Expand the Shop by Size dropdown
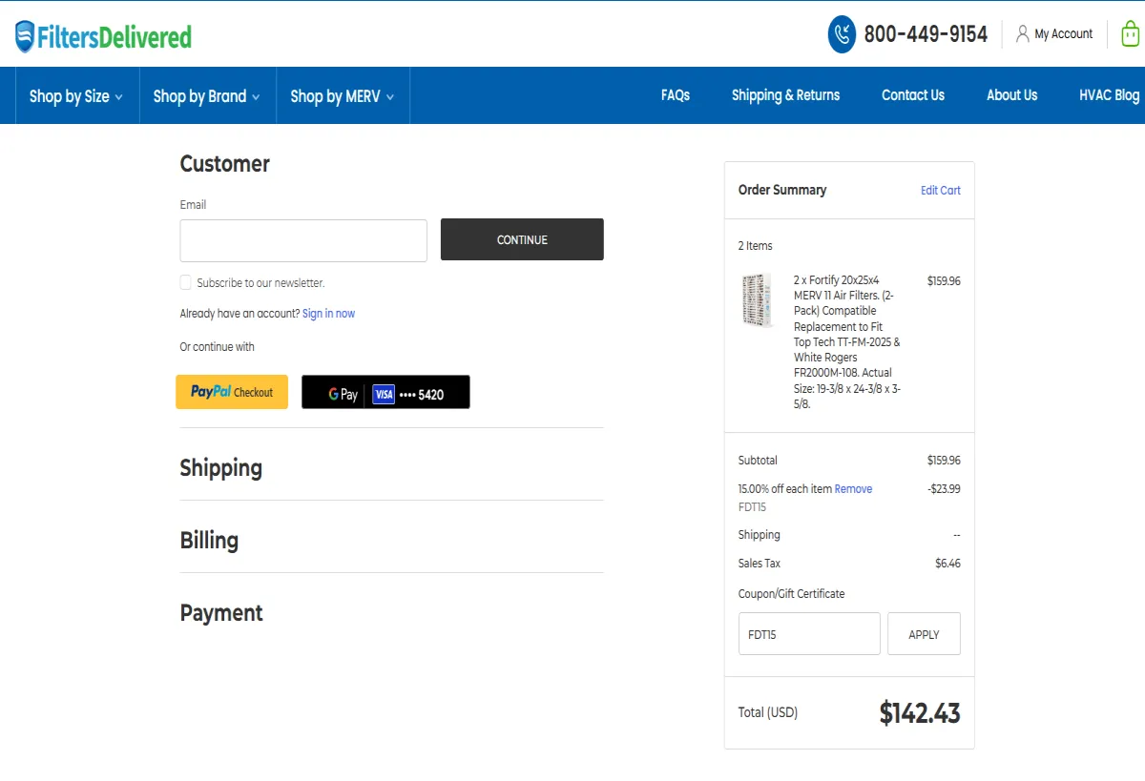The width and height of the screenshot is (1145, 781). click(x=75, y=95)
